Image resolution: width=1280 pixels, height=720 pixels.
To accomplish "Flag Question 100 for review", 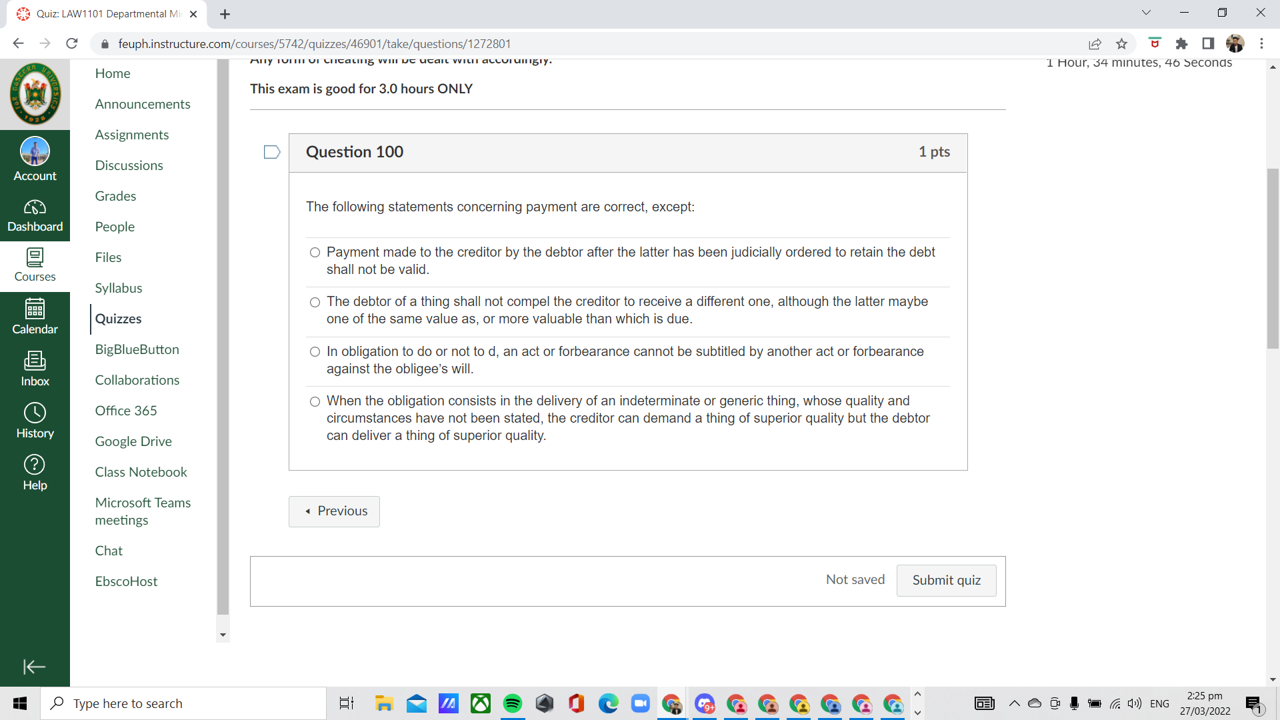I will [x=271, y=152].
